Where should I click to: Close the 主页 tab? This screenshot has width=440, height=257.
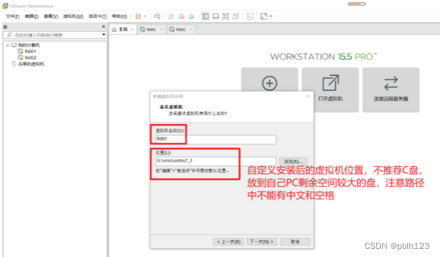132,29
